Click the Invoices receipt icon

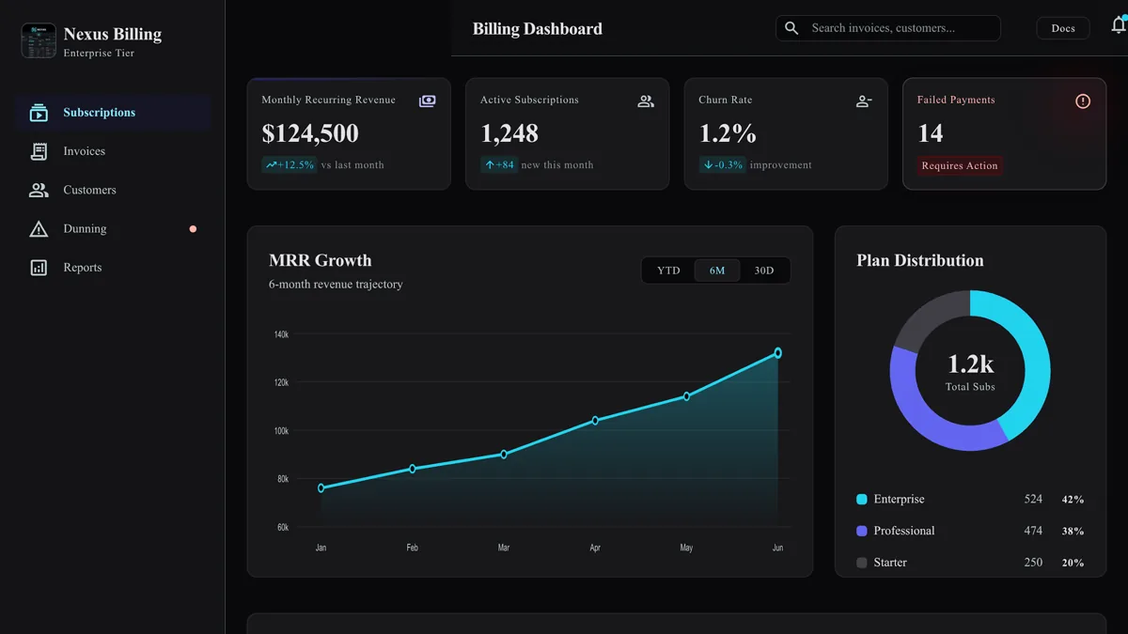(x=39, y=151)
